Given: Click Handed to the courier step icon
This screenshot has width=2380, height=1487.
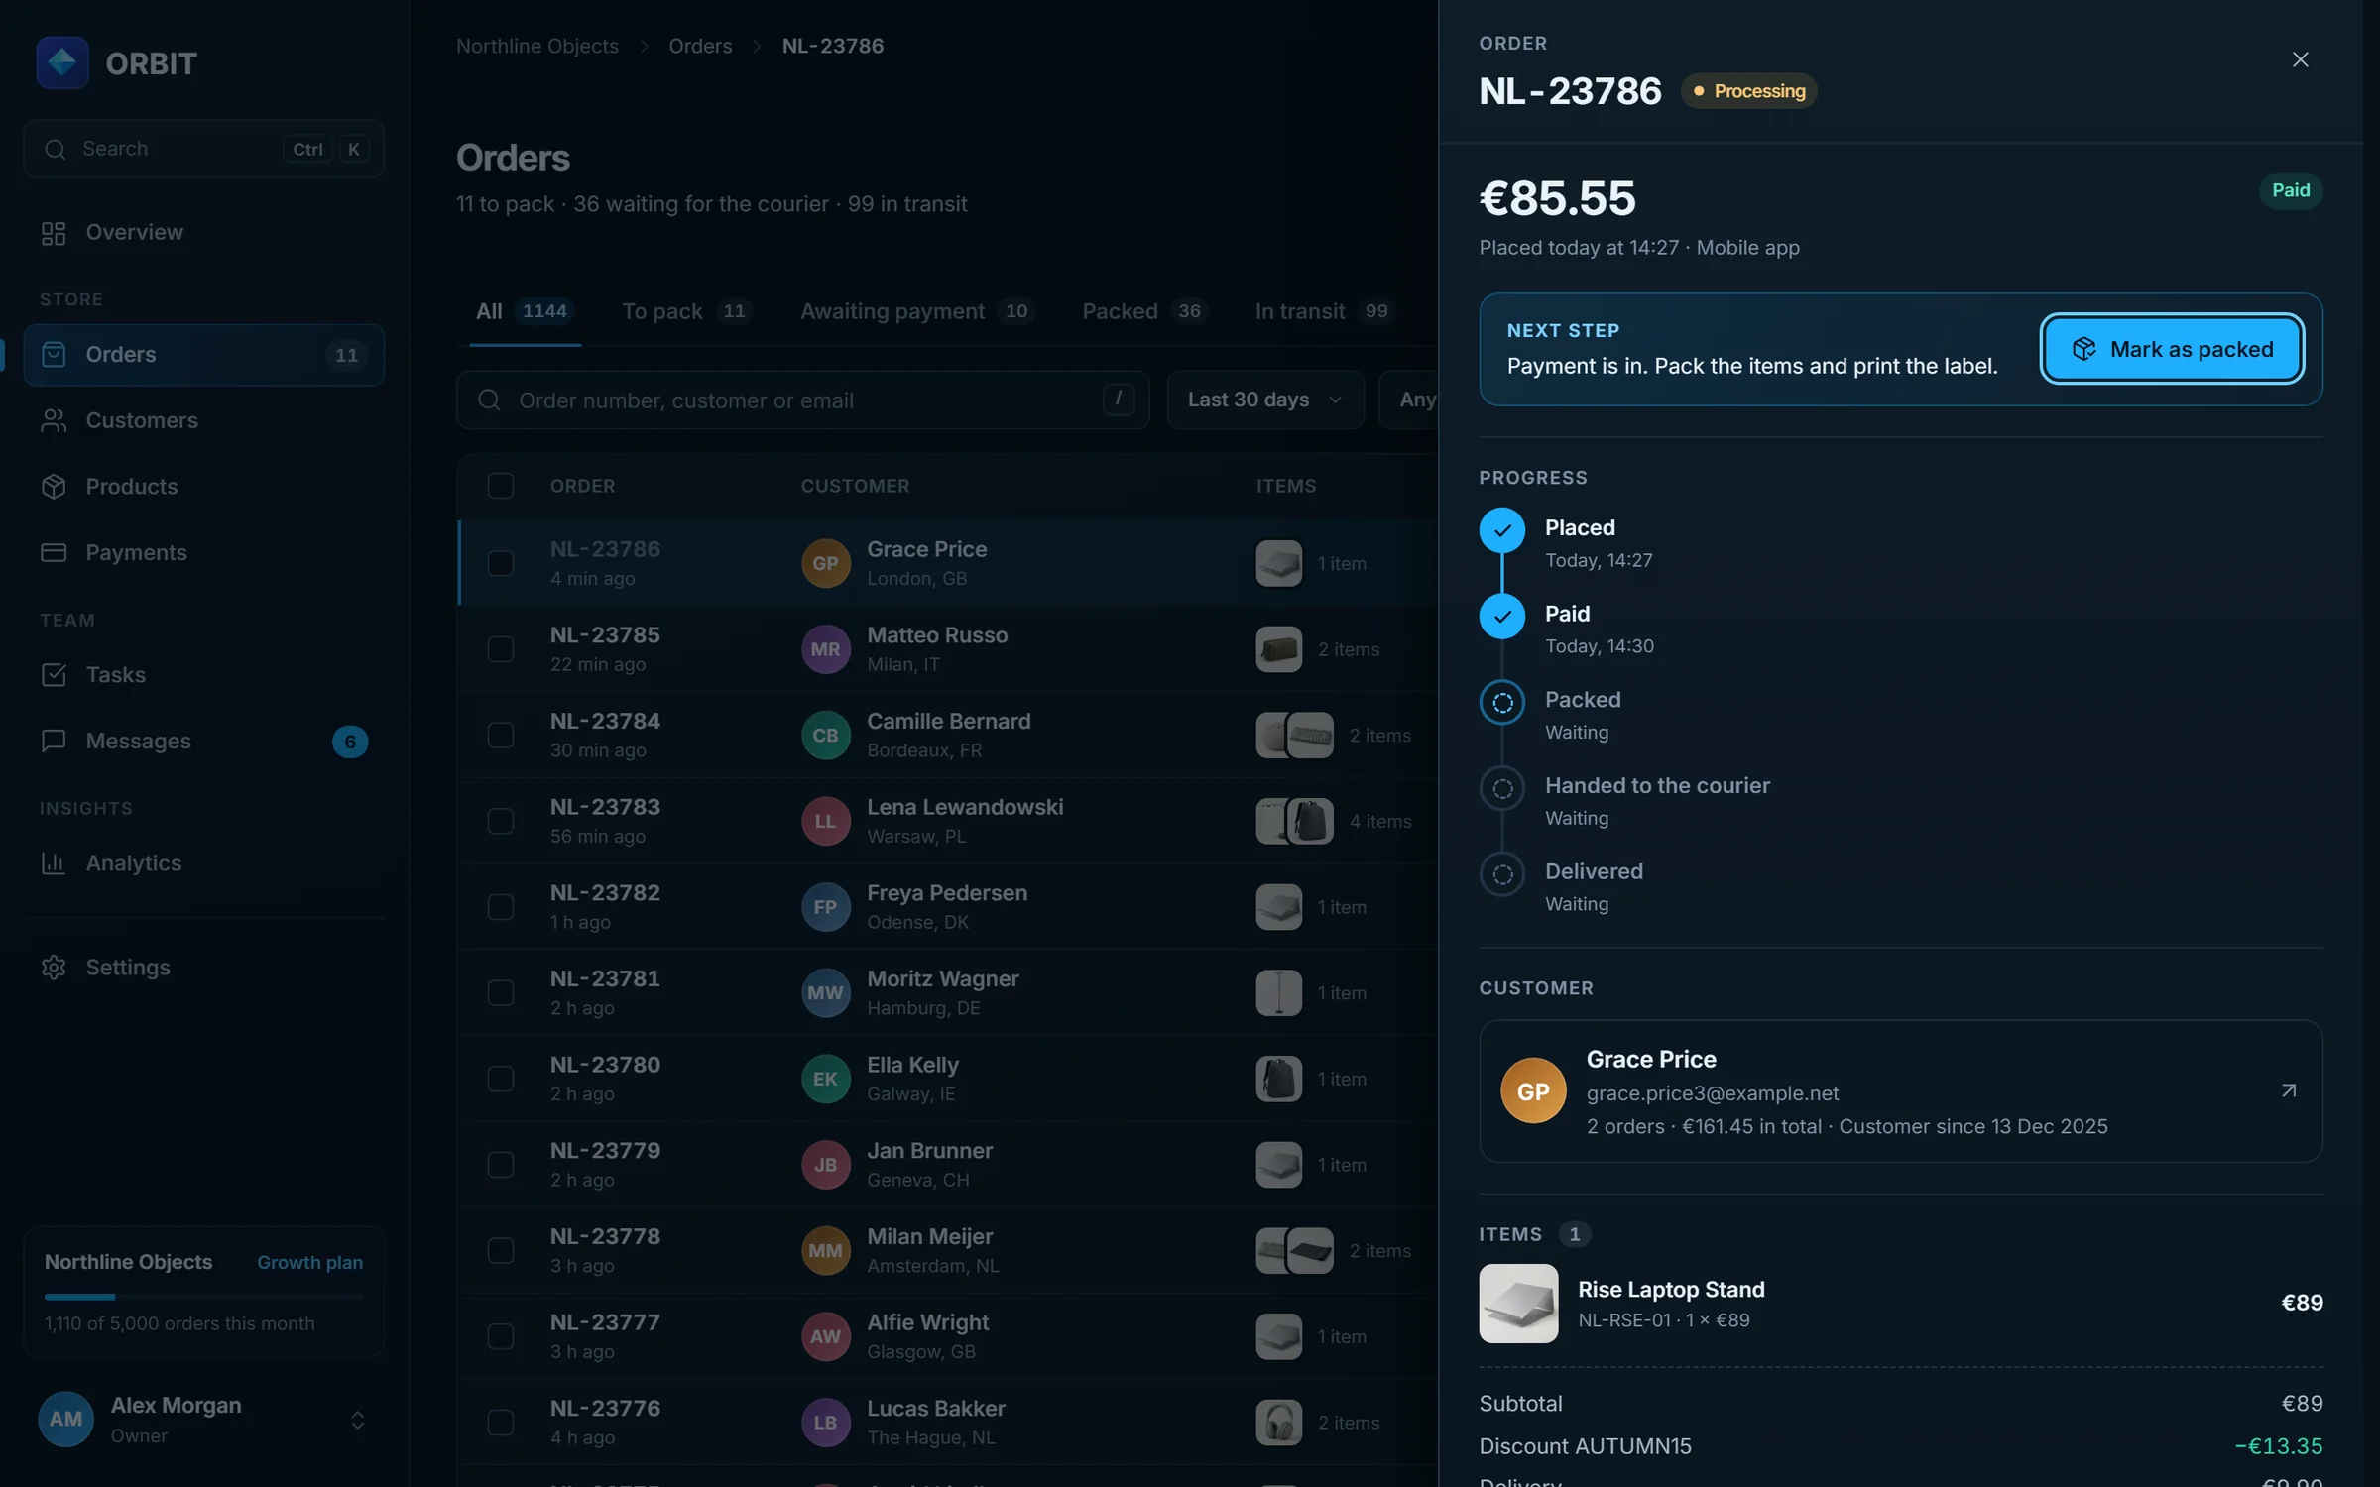Looking at the screenshot, I should (1502, 788).
